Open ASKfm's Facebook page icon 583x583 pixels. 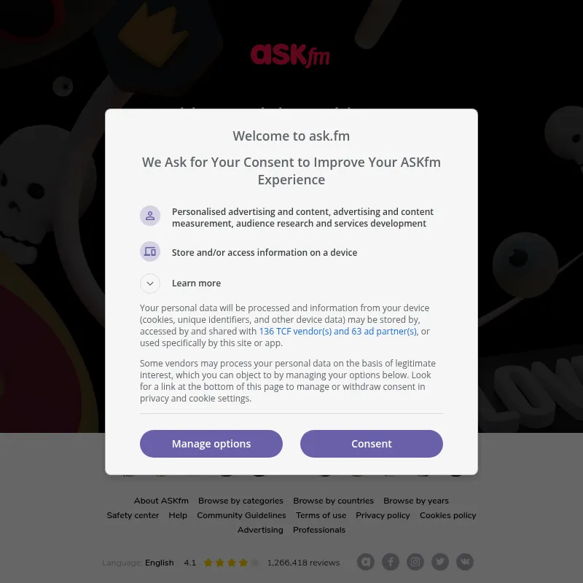[x=391, y=562]
